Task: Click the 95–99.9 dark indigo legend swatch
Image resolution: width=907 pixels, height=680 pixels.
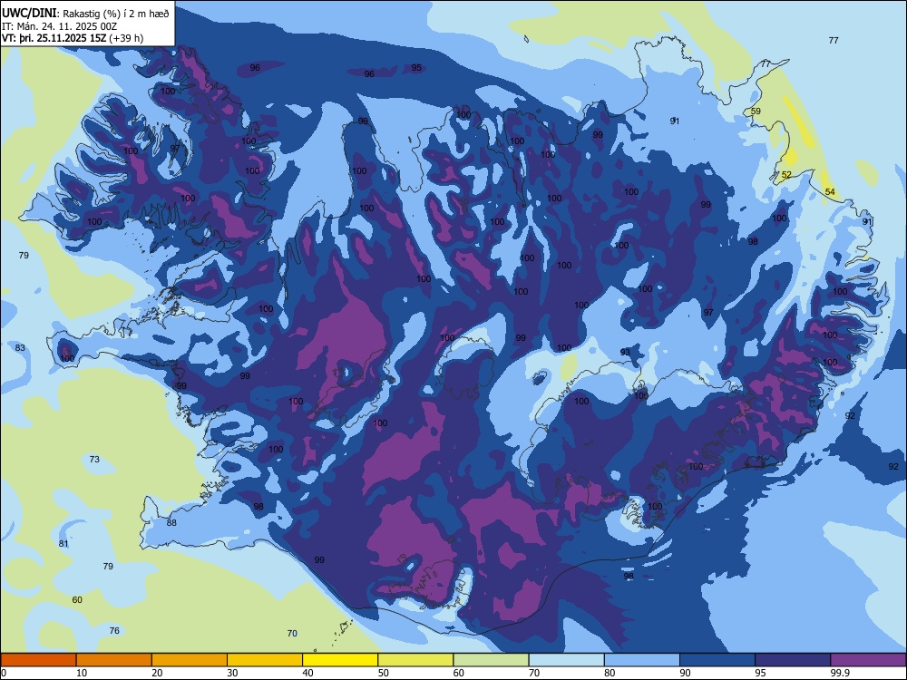Action: pyautogui.click(x=793, y=660)
